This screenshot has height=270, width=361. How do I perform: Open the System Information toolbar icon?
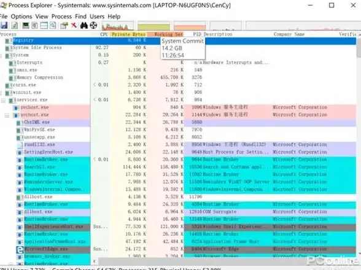(26, 25)
